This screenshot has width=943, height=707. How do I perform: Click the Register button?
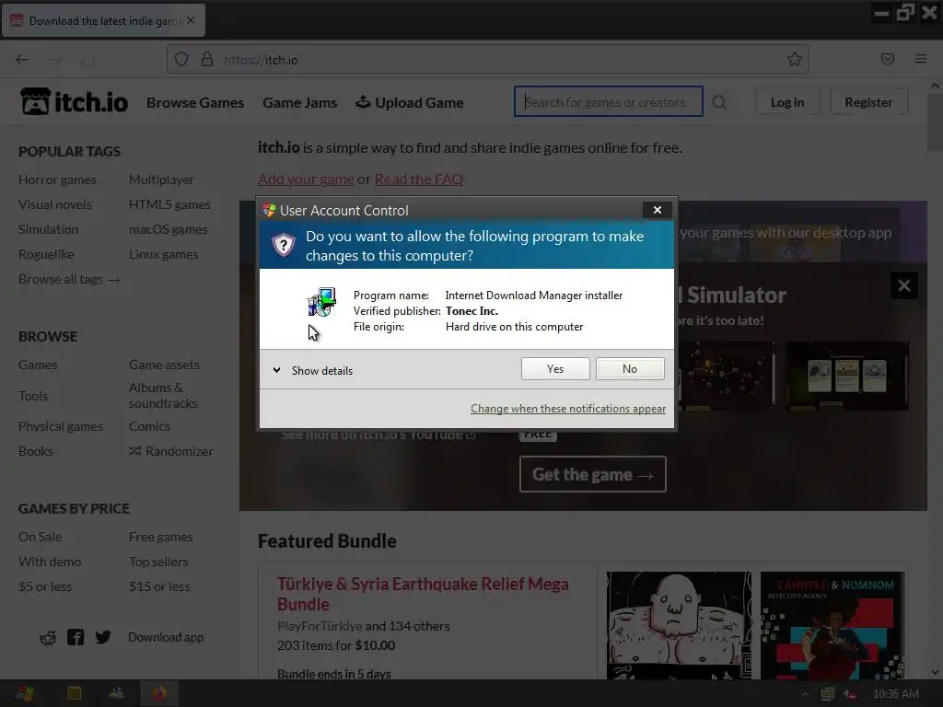(x=868, y=102)
